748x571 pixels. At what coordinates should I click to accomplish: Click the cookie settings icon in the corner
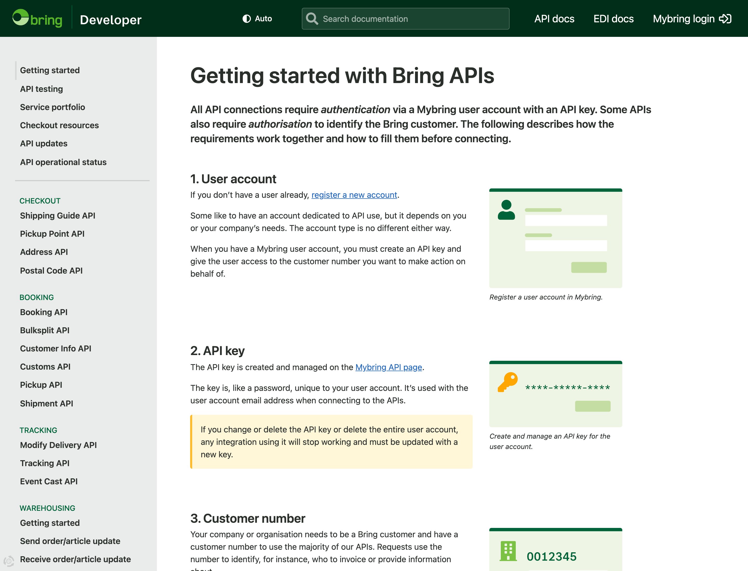[9, 561]
